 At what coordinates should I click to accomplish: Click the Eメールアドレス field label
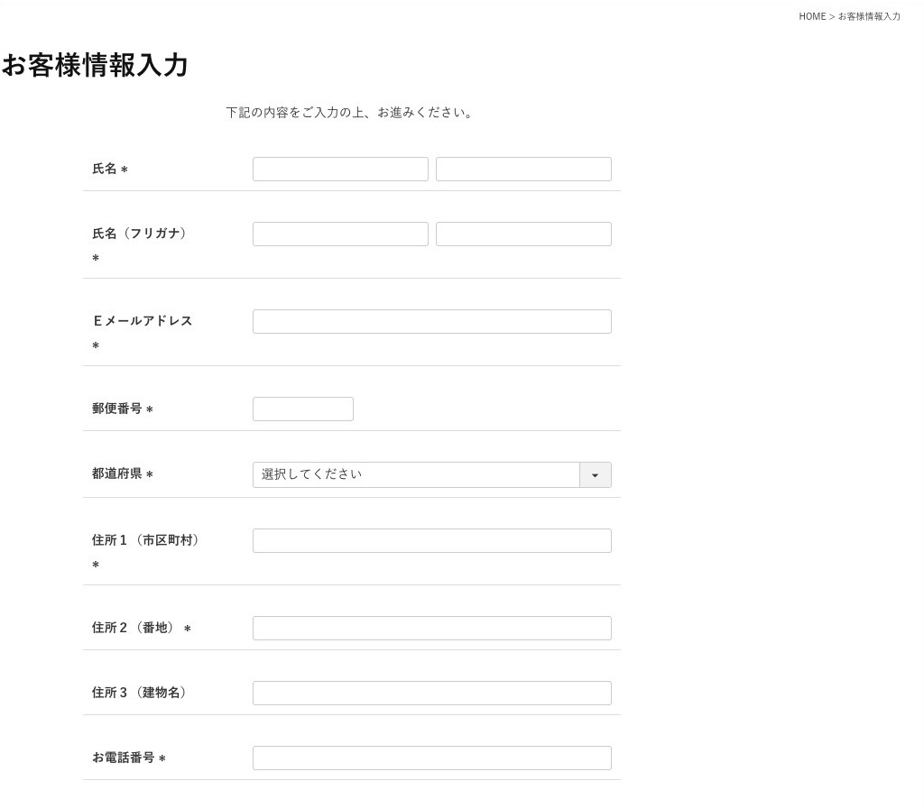coord(143,321)
